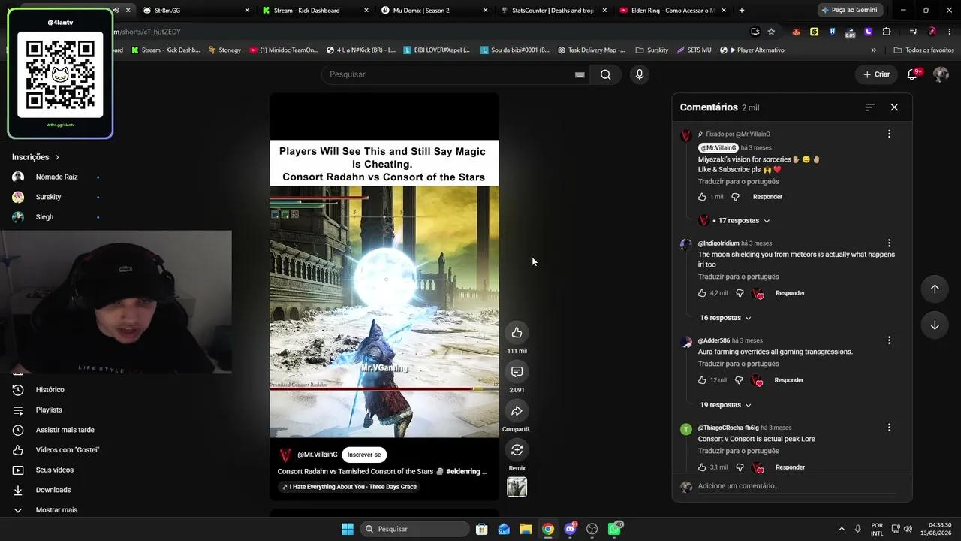This screenshot has height=541, width=961.
Task: Open Todos os favoritos bookmarks folder
Action: pos(923,50)
